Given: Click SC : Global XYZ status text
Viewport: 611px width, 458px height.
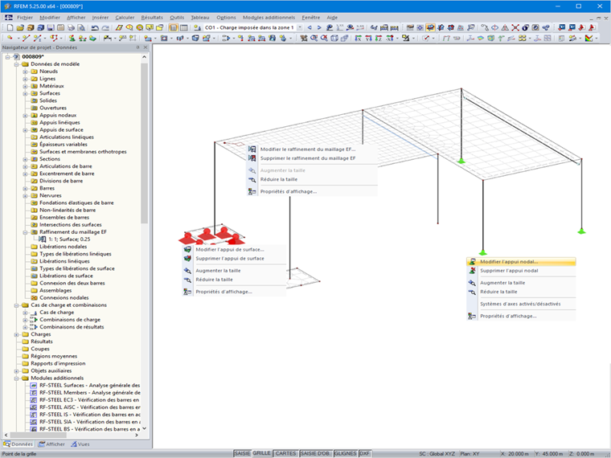Looking at the screenshot, I should [437, 454].
